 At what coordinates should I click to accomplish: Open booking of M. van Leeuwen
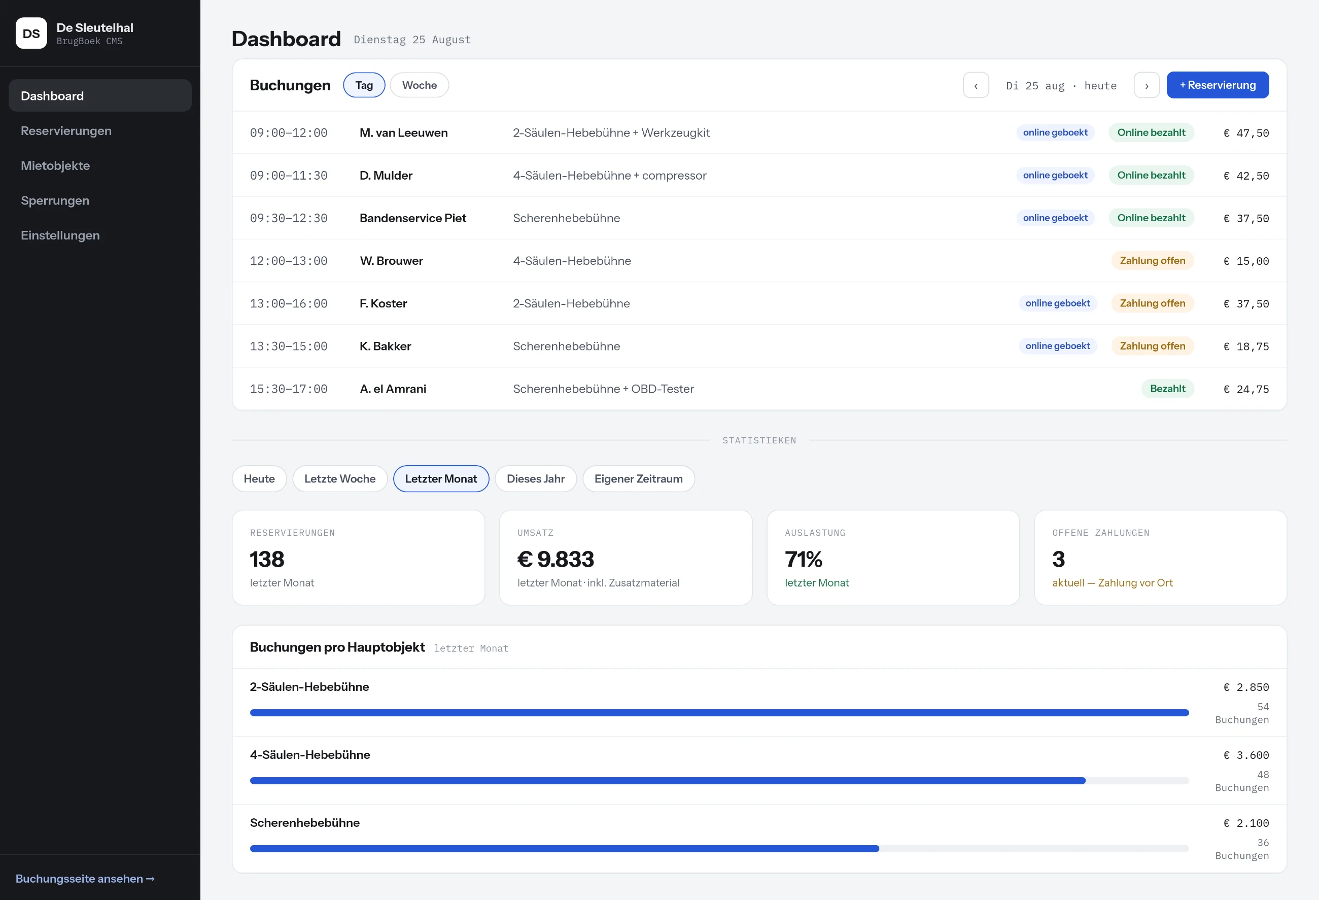759,133
